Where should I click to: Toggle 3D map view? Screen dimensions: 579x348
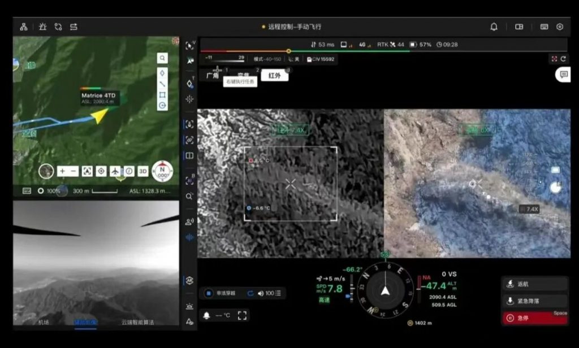[143, 171]
